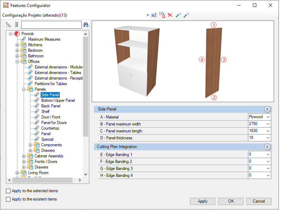Click the expand-all tree icon

coord(8,25)
